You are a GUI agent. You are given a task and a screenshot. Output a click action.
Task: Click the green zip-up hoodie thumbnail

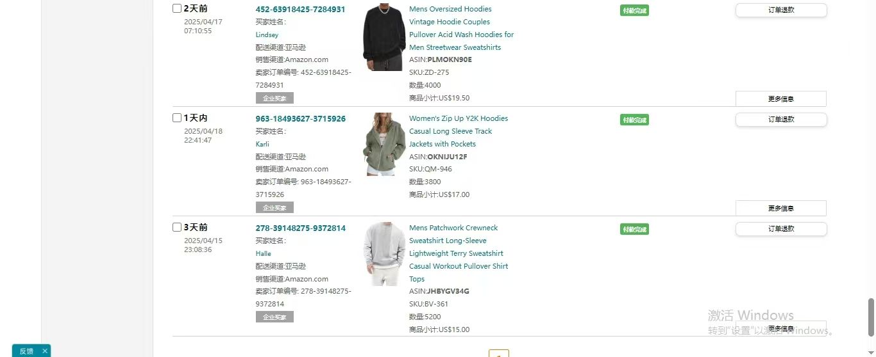[384, 144]
